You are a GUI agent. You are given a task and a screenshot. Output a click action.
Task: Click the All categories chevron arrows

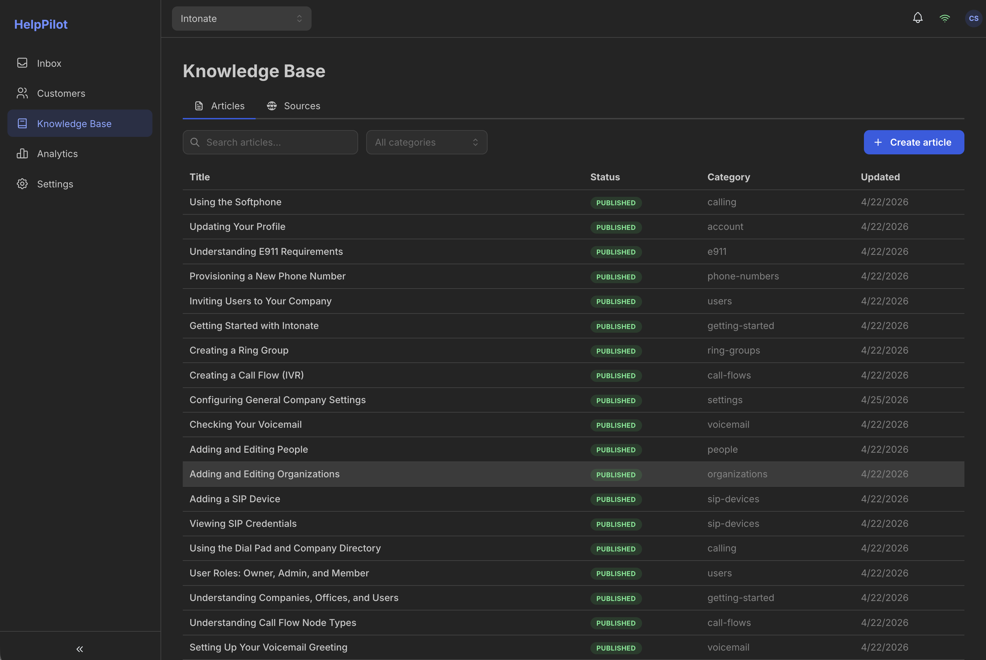pos(475,142)
